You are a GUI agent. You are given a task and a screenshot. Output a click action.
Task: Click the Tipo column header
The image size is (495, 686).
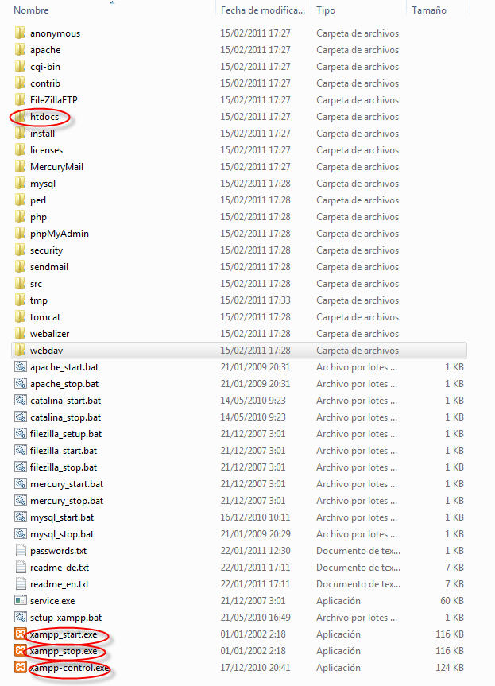pyautogui.click(x=326, y=10)
